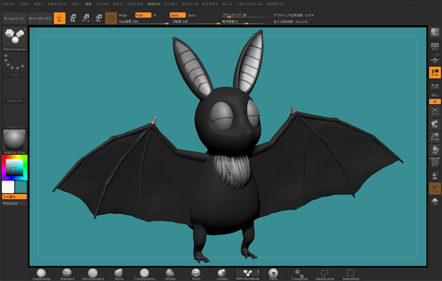
Task: Adjust the Rgb強度 slider
Action: 143,21
